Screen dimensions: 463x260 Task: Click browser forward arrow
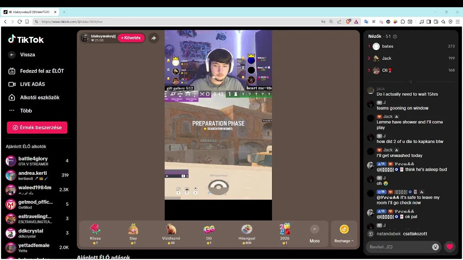tap(12, 22)
